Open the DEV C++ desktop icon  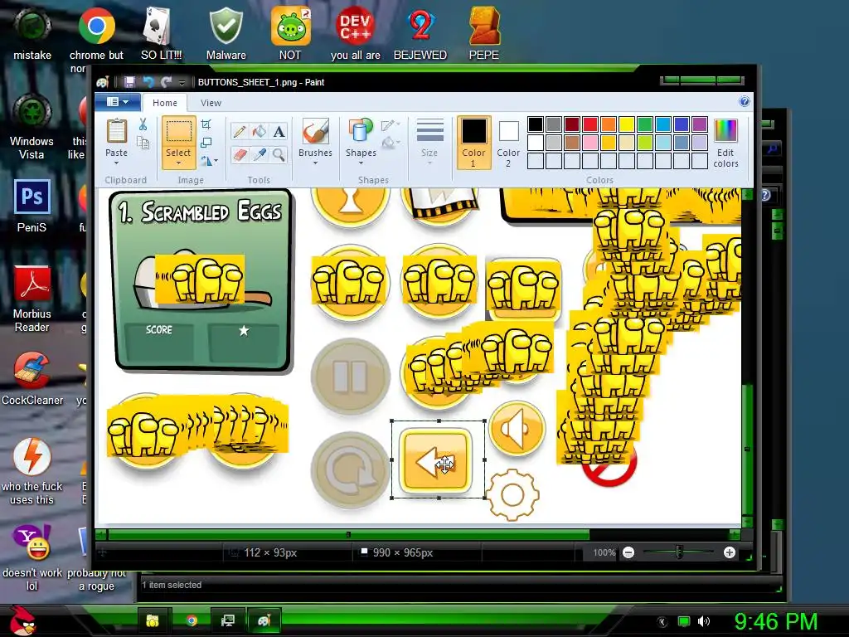point(355,26)
